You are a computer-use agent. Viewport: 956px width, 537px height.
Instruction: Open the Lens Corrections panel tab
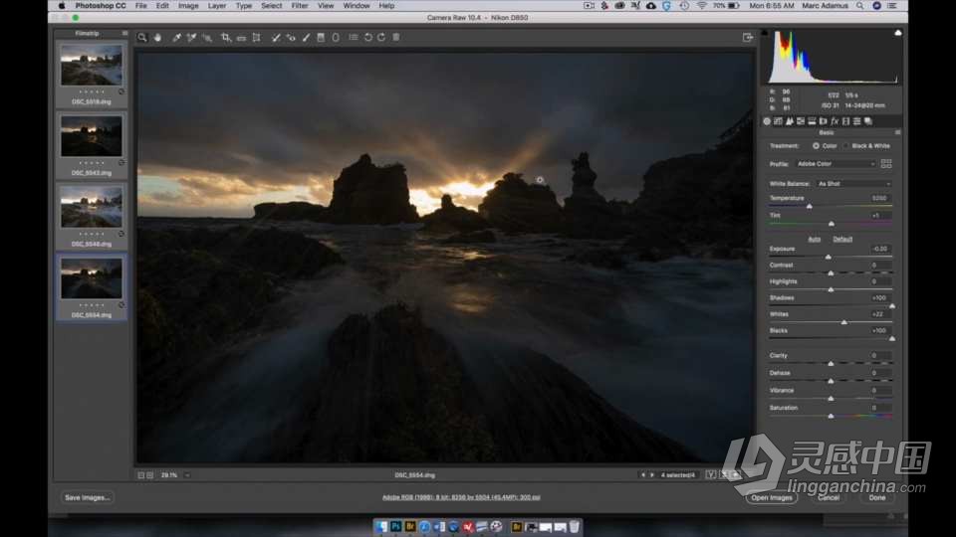[x=824, y=121]
